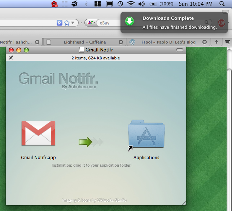The height and width of the screenshot is (211, 232).
Task: Close the iTool Paolo Di Leo's Blog tab
Action: [205, 42]
